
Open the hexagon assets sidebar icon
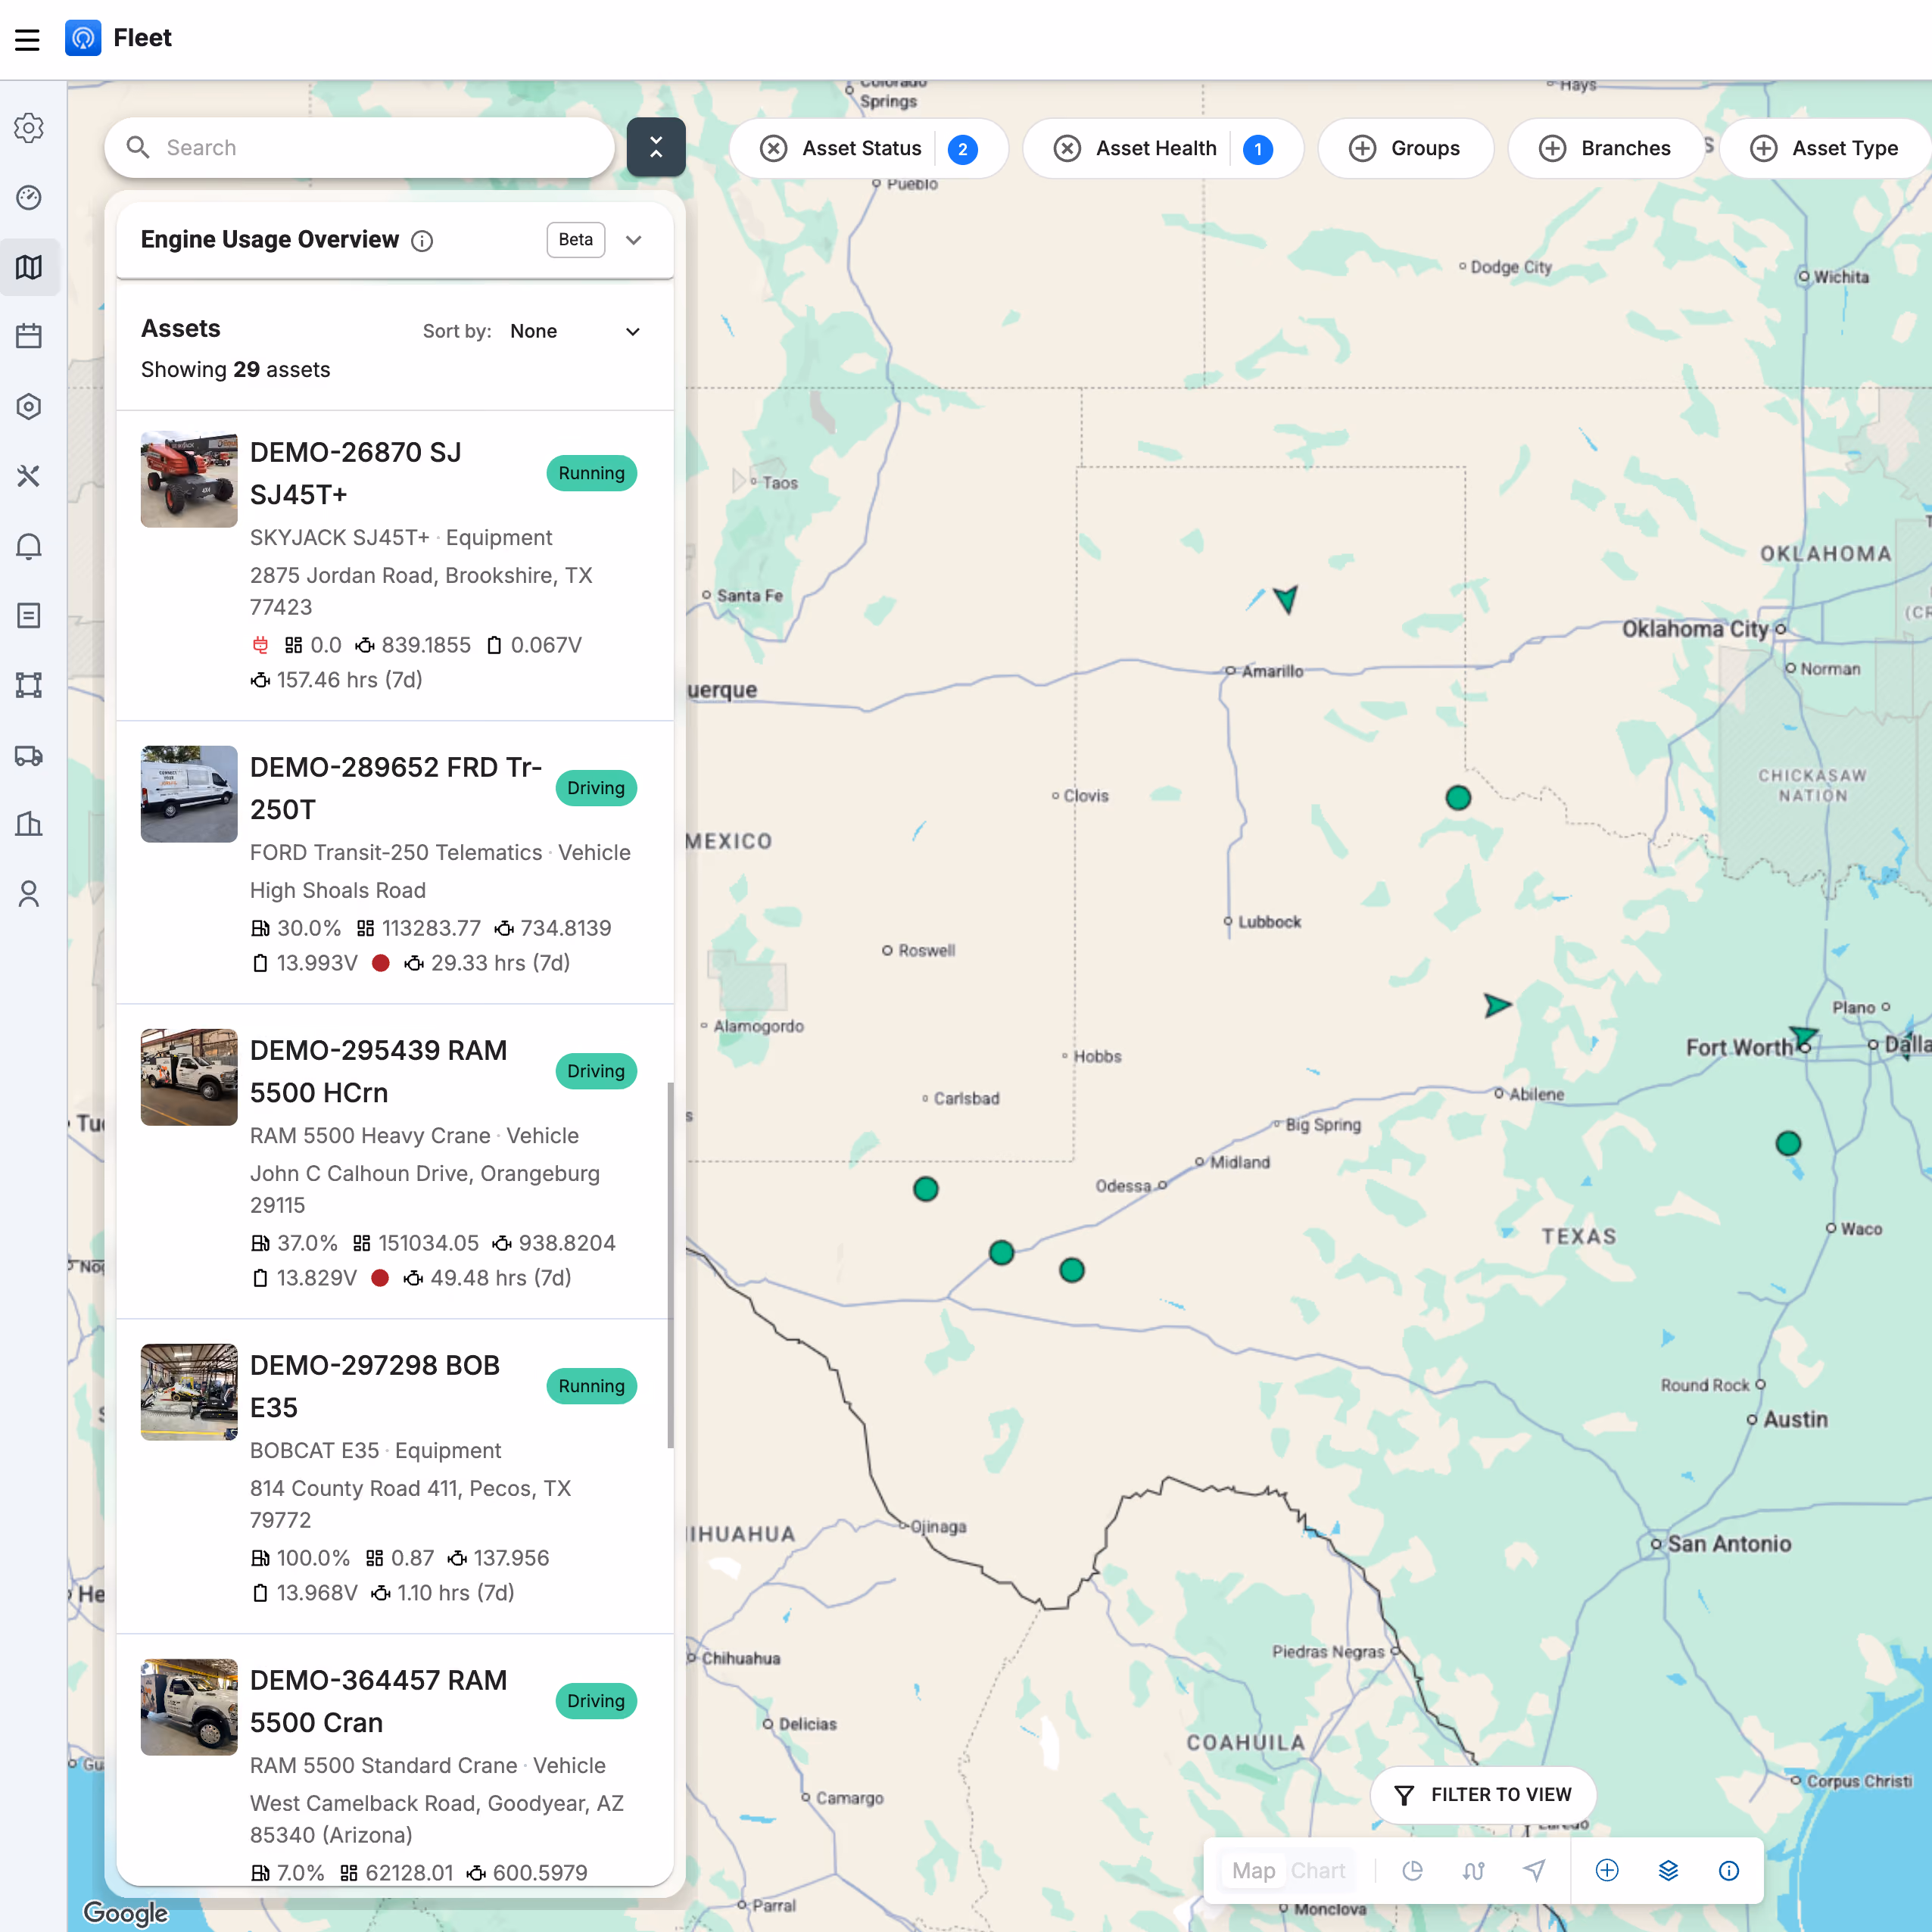[29, 407]
